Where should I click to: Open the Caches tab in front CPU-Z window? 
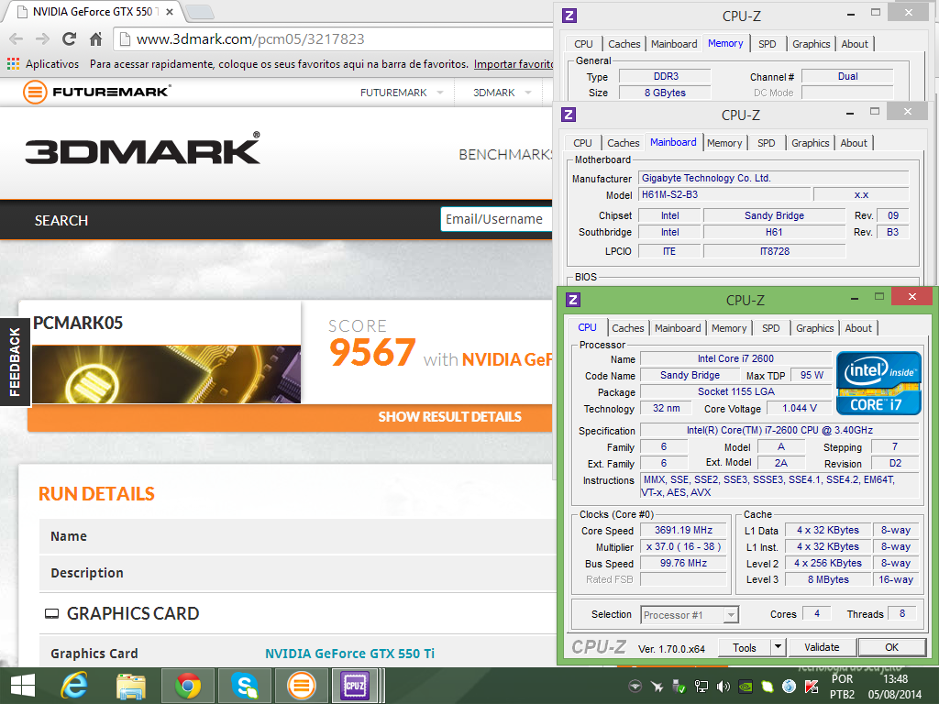click(x=627, y=328)
